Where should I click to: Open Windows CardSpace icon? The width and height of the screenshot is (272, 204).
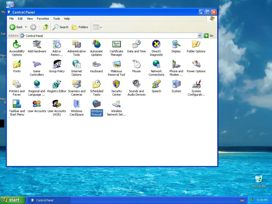click(x=76, y=108)
